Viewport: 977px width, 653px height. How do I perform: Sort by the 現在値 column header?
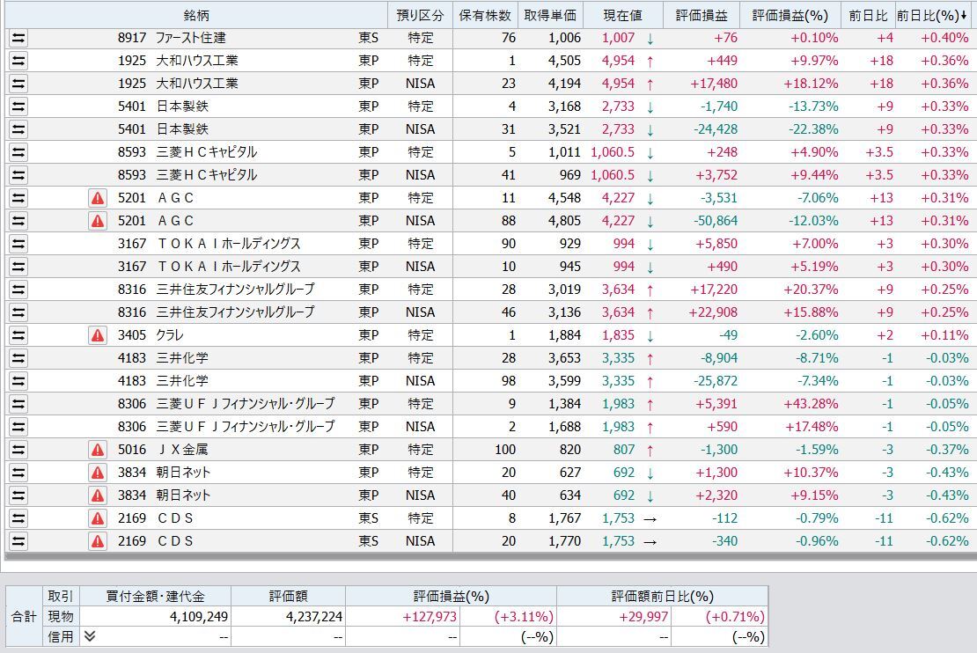(x=622, y=16)
